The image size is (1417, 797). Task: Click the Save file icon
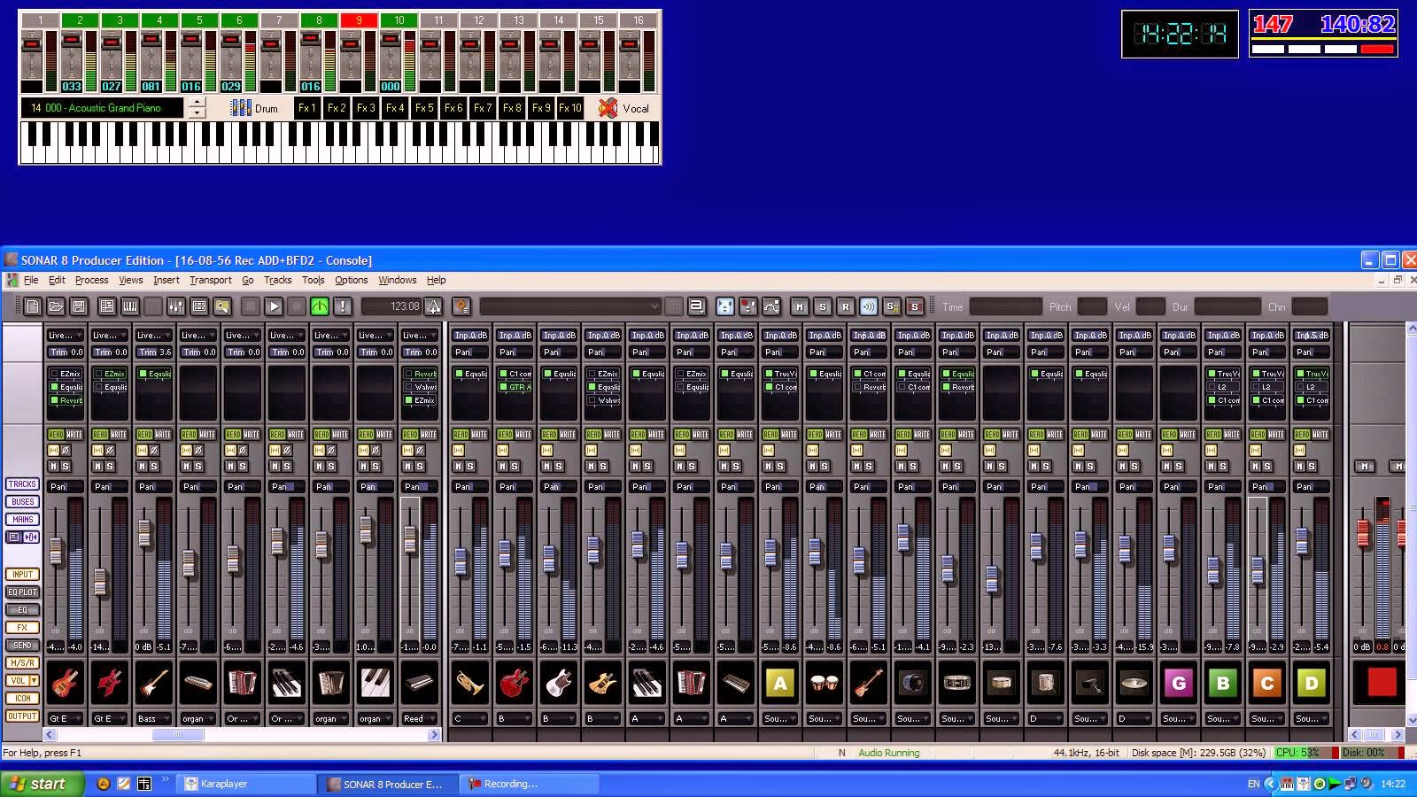tap(79, 306)
